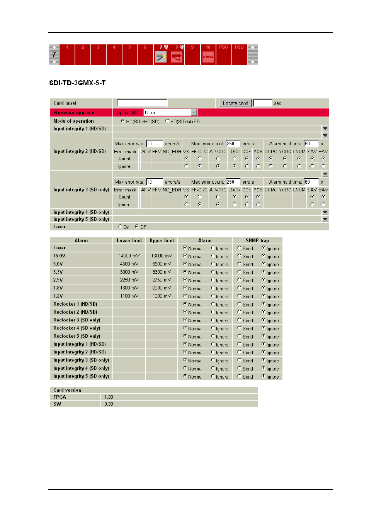
Task: Edit Alarm hold time for Input integrity 3
Action: click(x=311, y=182)
